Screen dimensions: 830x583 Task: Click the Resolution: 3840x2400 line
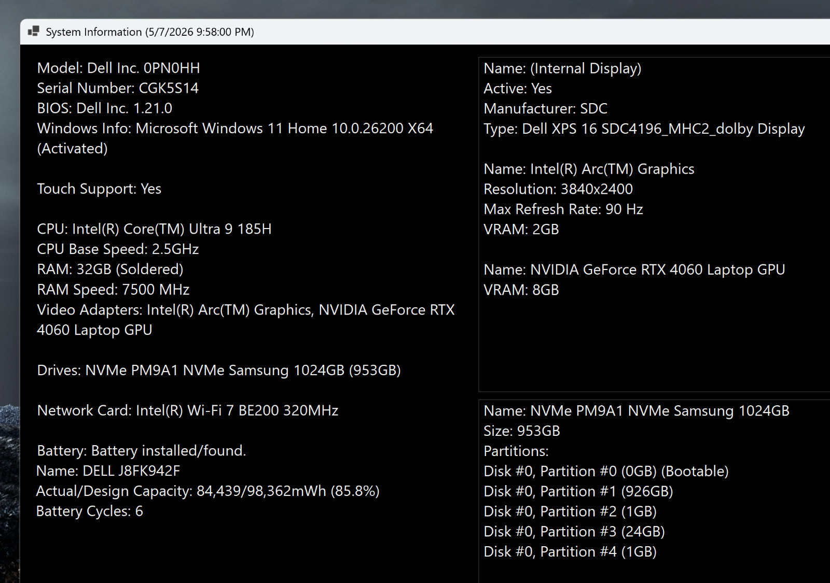(x=558, y=189)
